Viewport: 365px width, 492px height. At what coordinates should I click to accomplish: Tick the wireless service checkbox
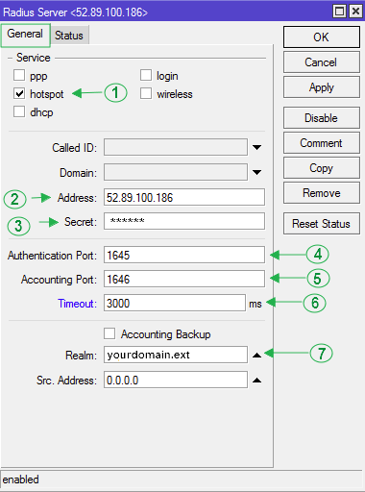point(146,93)
